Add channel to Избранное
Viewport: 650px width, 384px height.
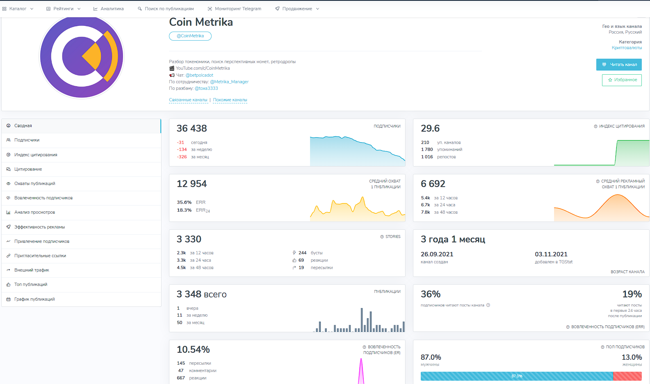click(622, 80)
